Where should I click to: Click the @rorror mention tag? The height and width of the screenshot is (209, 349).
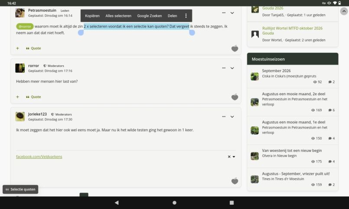[x=25, y=26]
